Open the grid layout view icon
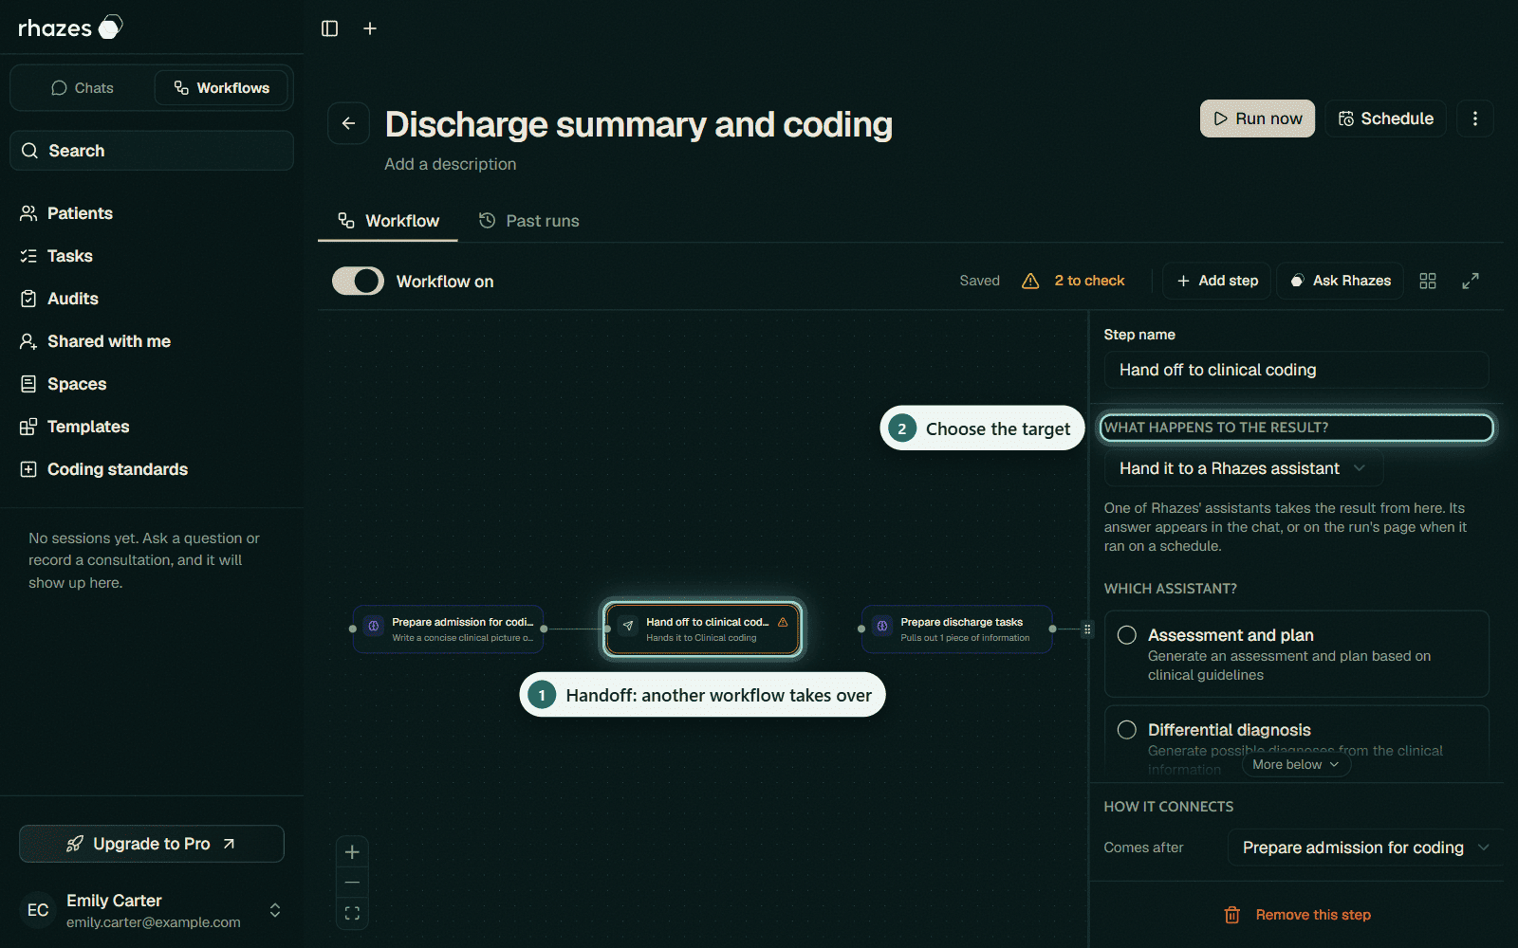Viewport: 1518px width, 948px height. click(1428, 281)
